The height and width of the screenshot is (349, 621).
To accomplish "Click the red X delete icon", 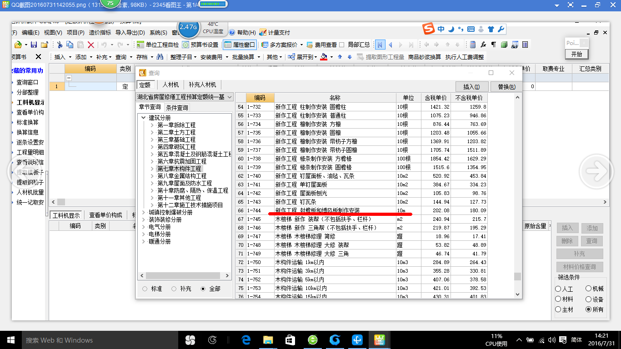I will click(x=91, y=45).
